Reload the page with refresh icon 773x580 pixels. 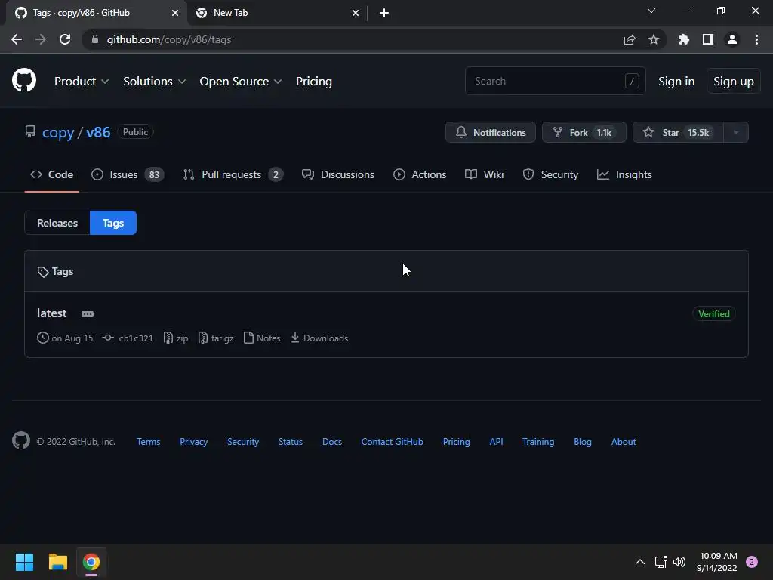(x=65, y=39)
